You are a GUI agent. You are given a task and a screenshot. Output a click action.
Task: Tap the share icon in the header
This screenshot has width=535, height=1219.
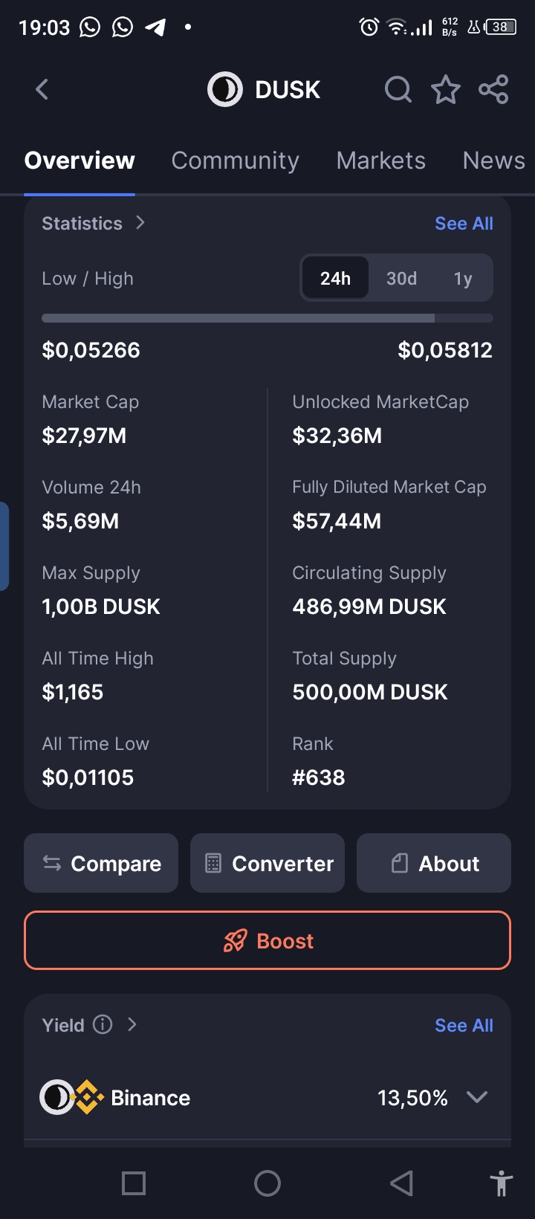[x=493, y=90]
